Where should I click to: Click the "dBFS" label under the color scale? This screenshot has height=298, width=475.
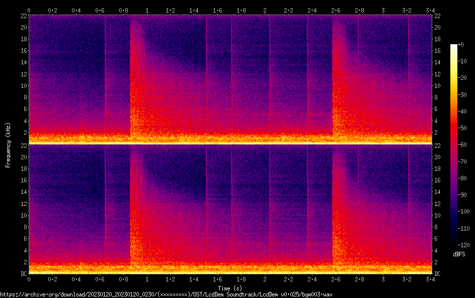(x=459, y=254)
